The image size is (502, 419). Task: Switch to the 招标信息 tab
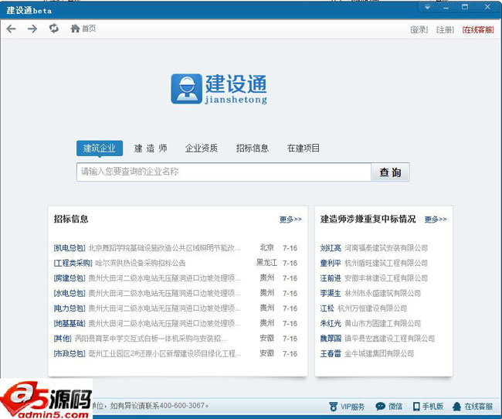(x=253, y=148)
